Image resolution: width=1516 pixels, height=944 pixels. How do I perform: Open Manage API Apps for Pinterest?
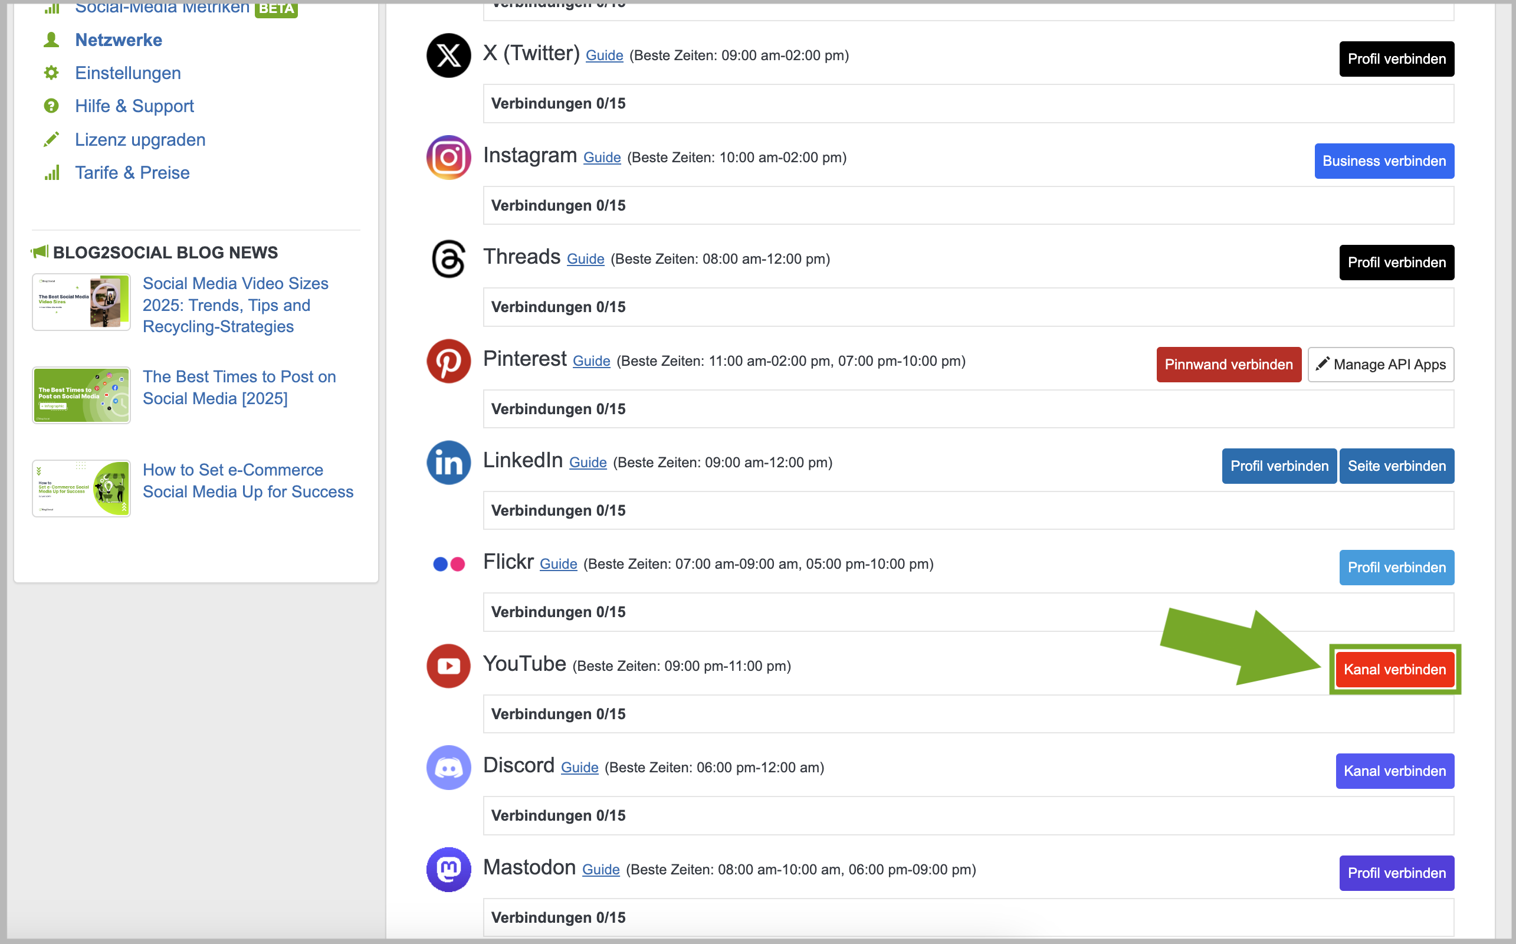point(1380,365)
